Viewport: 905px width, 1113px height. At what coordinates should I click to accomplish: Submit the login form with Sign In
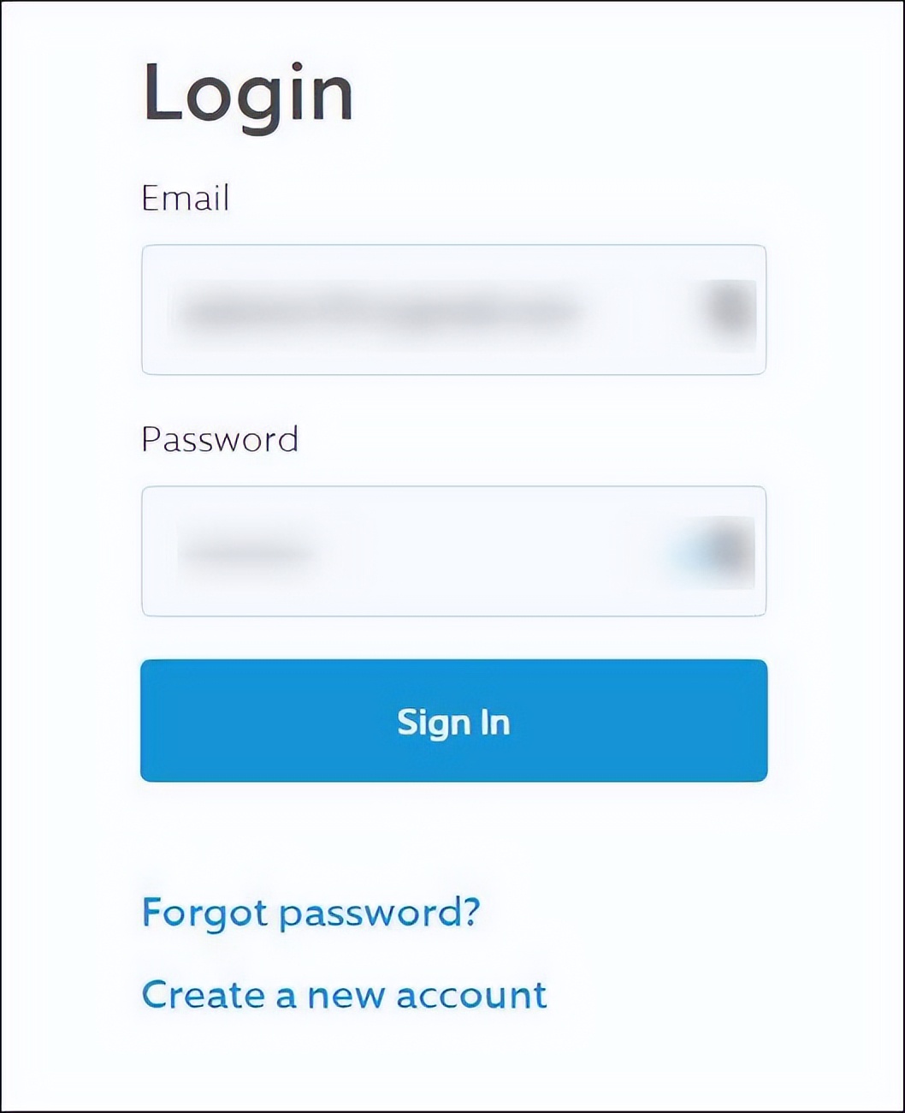[453, 720]
